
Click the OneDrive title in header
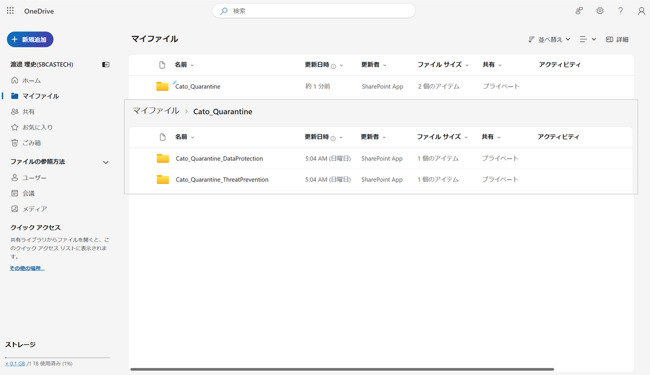(39, 11)
